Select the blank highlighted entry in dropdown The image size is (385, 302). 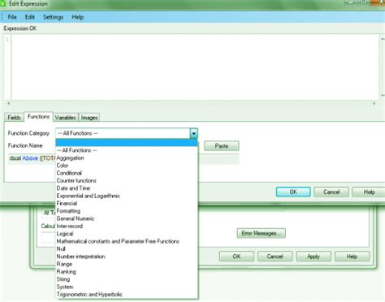pyautogui.click(x=127, y=143)
